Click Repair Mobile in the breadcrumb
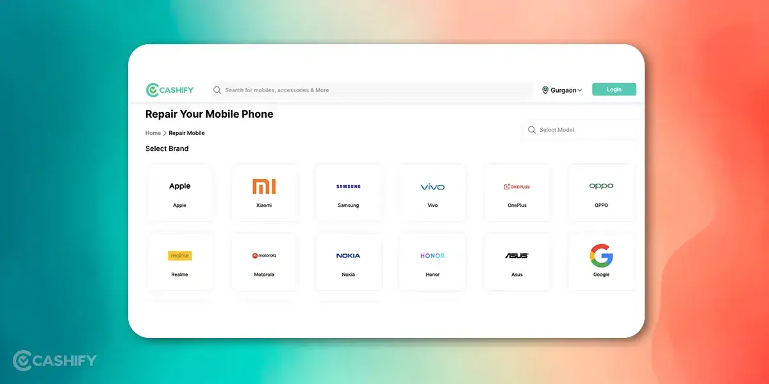The width and height of the screenshot is (769, 384). click(186, 133)
